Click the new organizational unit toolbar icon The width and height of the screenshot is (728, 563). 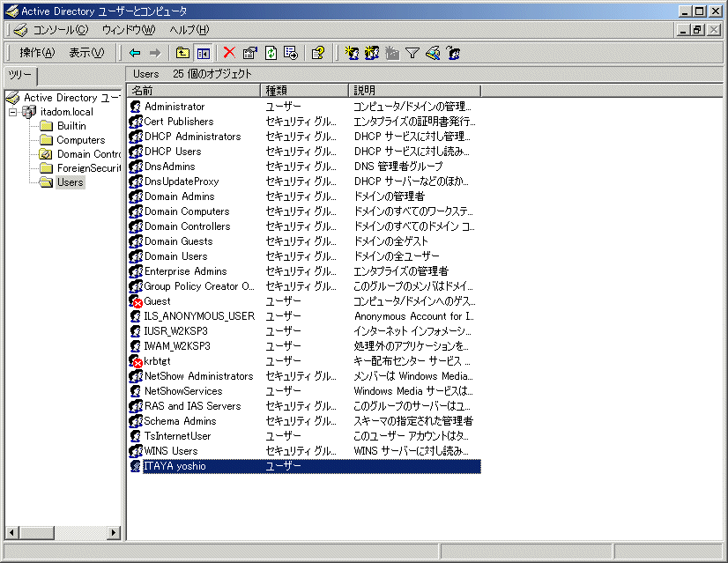point(392,53)
